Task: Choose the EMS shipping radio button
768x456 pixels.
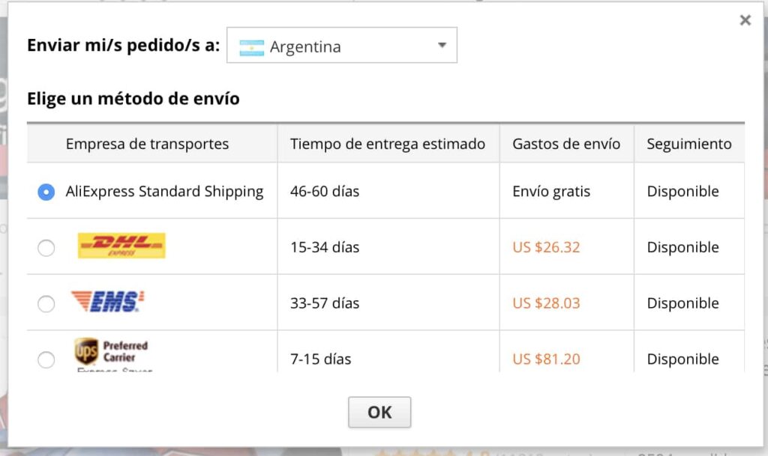Action: (x=46, y=304)
